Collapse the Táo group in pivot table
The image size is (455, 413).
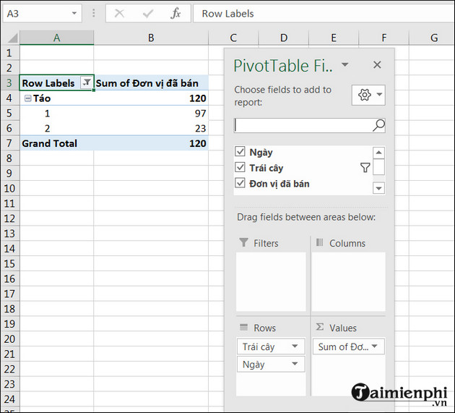(28, 98)
